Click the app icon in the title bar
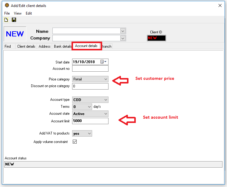Screen dimensions: 227x187 tap(7, 5)
